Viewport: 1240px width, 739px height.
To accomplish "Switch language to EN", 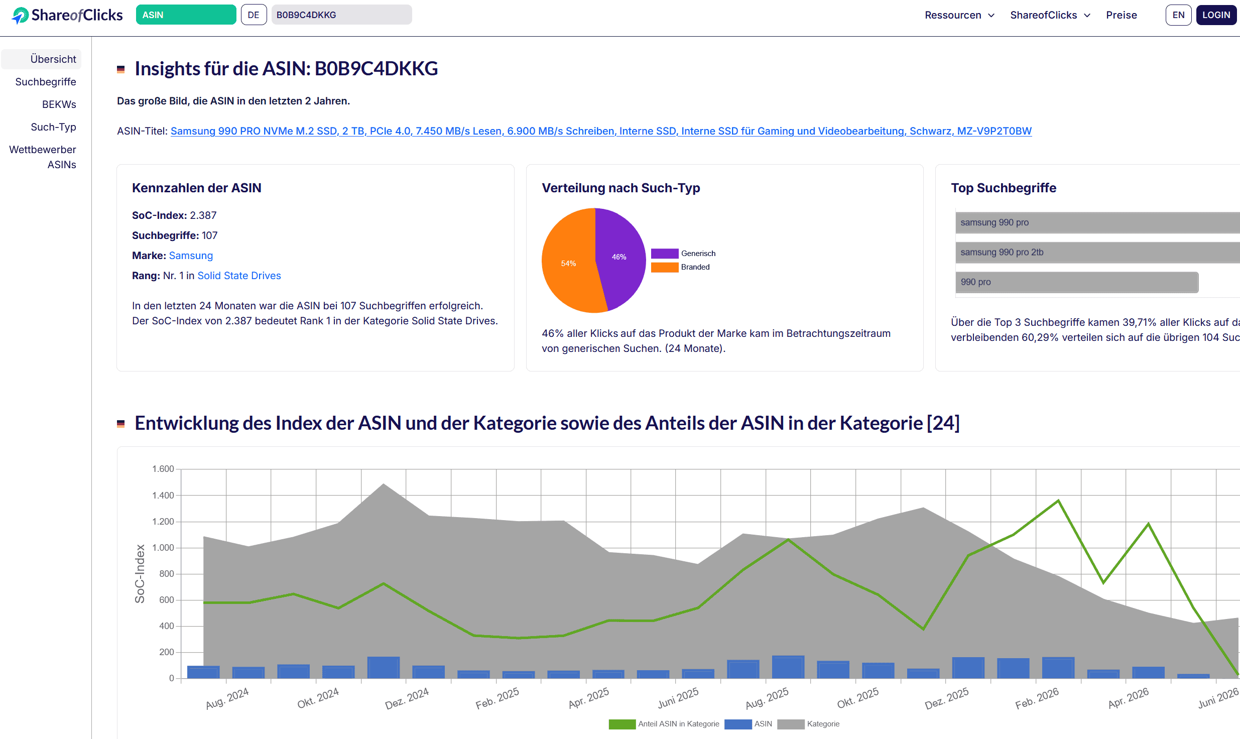I will click(1178, 15).
